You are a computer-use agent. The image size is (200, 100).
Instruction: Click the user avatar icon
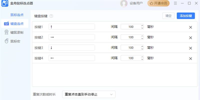point(124,3)
